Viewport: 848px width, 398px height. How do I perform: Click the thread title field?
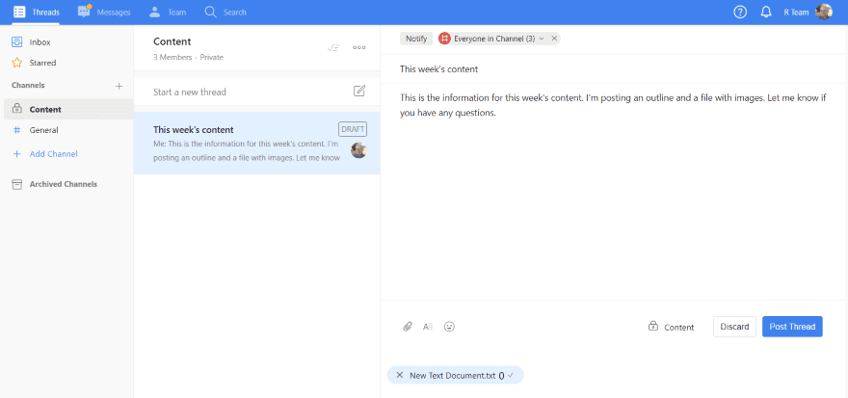coord(614,69)
